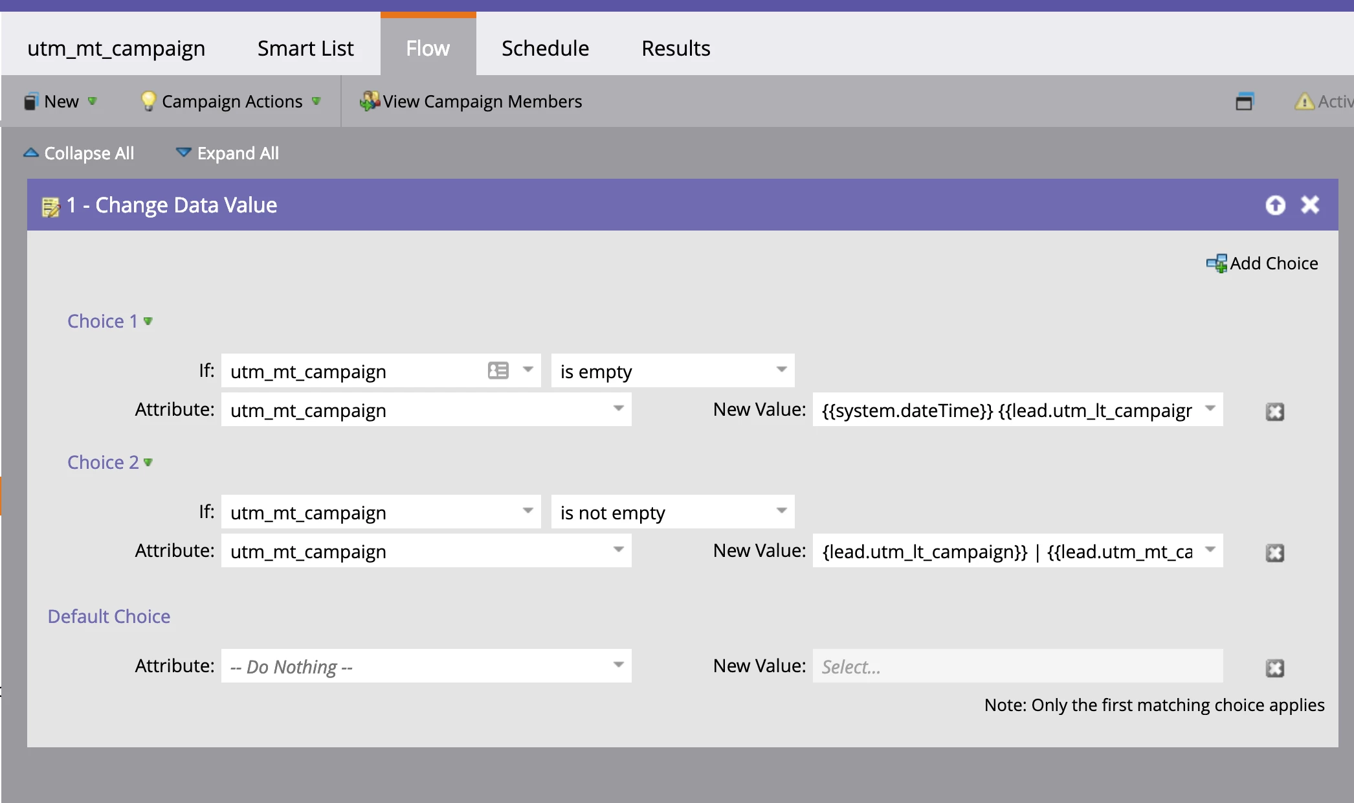Expand the 'is empty' operator dropdown

pos(781,370)
